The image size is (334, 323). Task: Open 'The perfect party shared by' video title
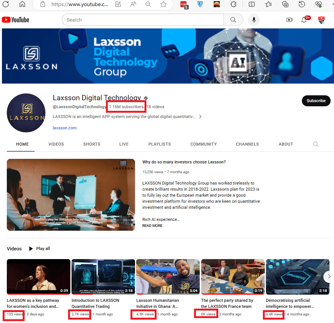[227, 303]
